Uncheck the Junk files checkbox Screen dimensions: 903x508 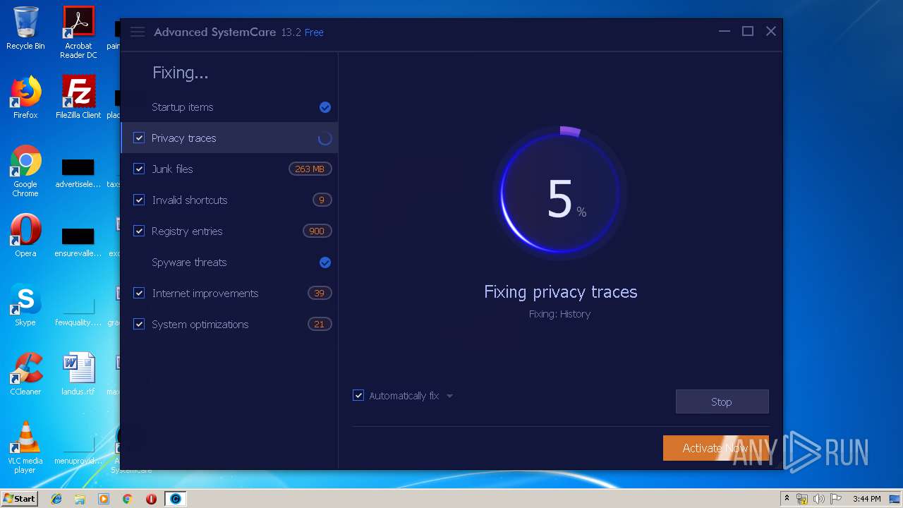139,169
